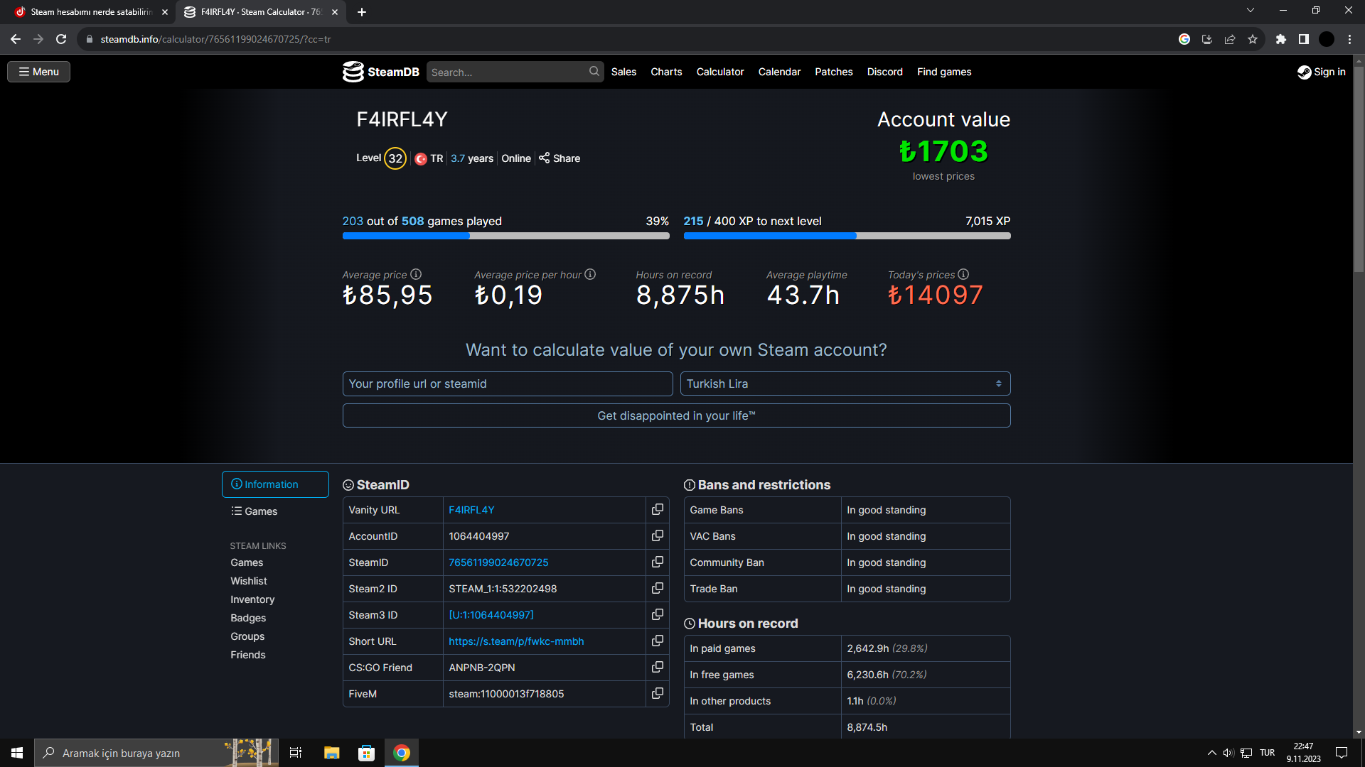Open Badges under Steam Links
The image size is (1365, 767).
pyautogui.click(x=248, y=618)
